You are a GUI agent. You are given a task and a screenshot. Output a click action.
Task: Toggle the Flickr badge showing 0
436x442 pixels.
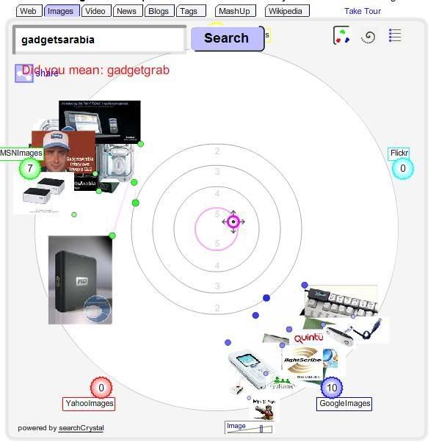tap(403, 168)
